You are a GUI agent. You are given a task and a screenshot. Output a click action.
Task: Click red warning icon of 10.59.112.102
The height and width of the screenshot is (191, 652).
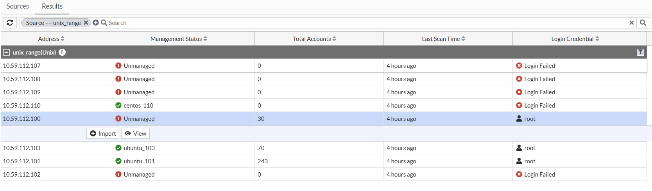click(118, 174)
